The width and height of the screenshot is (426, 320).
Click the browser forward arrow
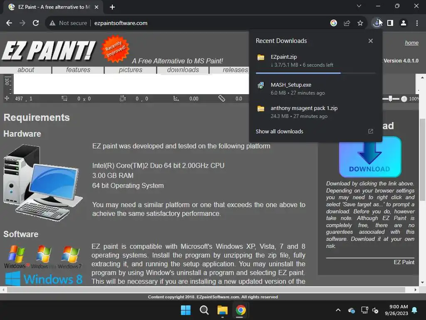[x=22, y=23]
